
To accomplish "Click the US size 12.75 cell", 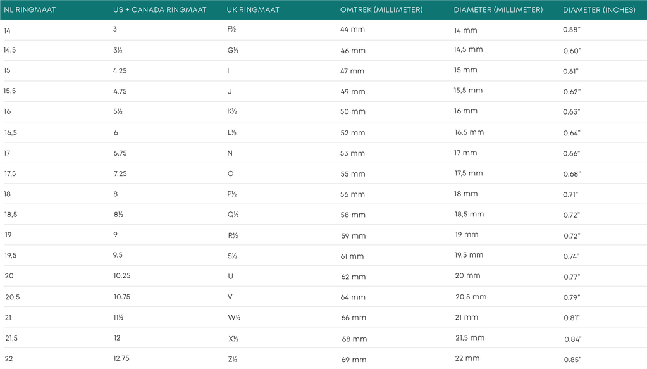I will [121, 358].
